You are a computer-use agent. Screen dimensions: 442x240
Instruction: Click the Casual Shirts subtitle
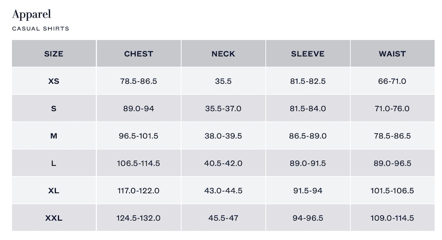coord(41,29)
